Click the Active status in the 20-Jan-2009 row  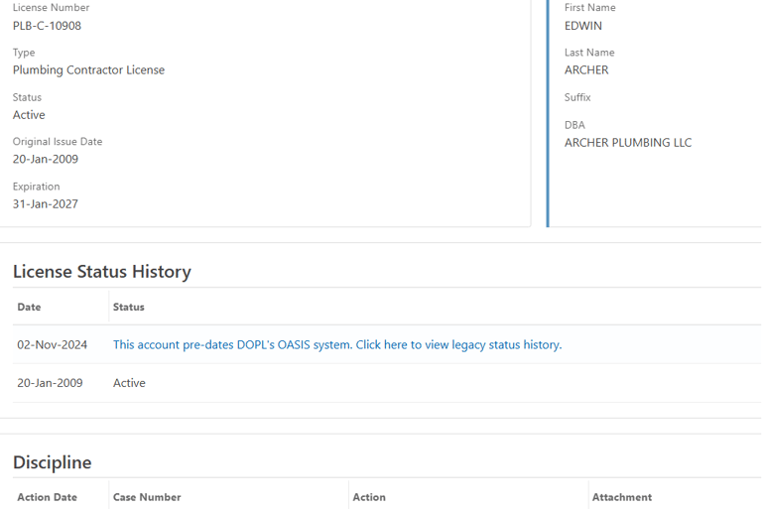coord(129,383)
